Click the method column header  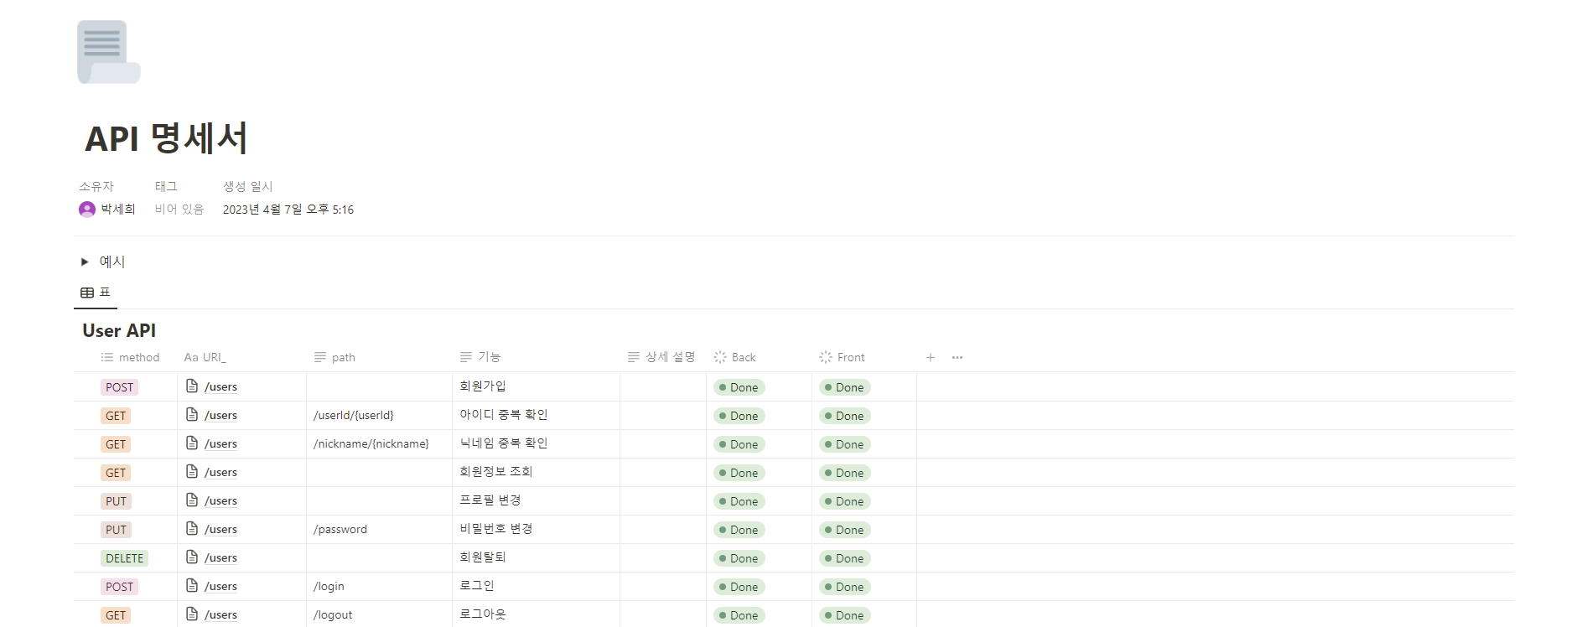tap(130, 357)
